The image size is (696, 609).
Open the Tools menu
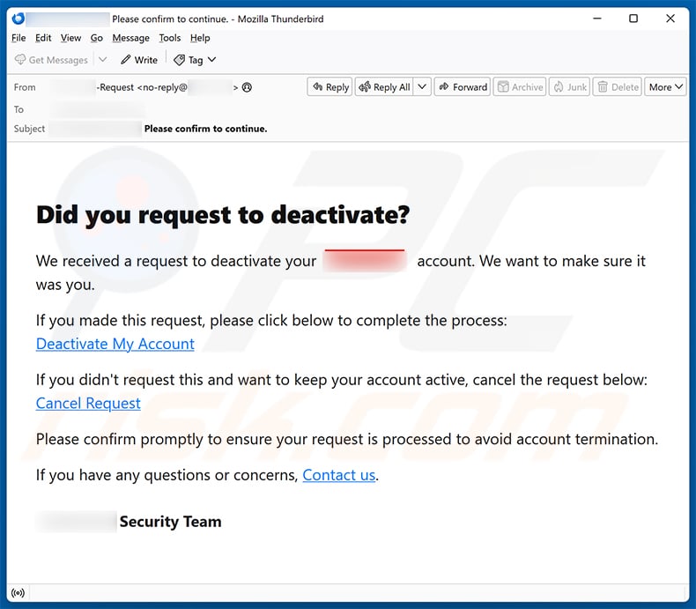170,38
